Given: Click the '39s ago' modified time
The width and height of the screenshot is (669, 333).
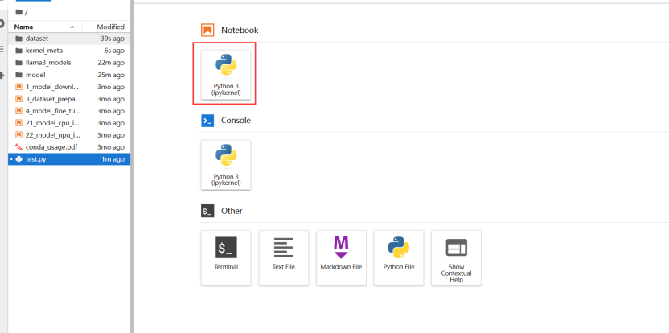Looking at the screenshot, I should click(x=113, y=39).
